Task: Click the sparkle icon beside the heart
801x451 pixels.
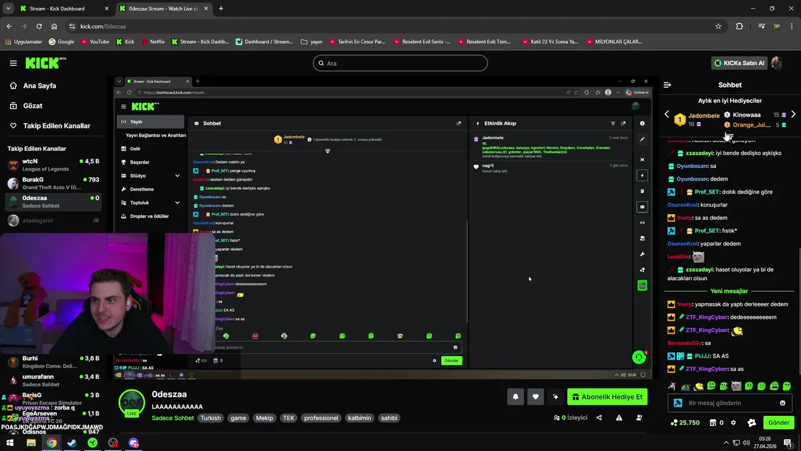Action: [555, 397]
